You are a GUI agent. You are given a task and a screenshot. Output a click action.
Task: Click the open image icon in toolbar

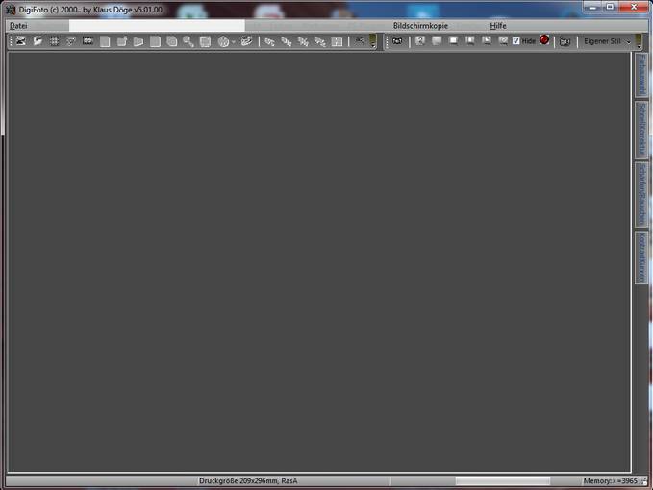pos(20,41)
